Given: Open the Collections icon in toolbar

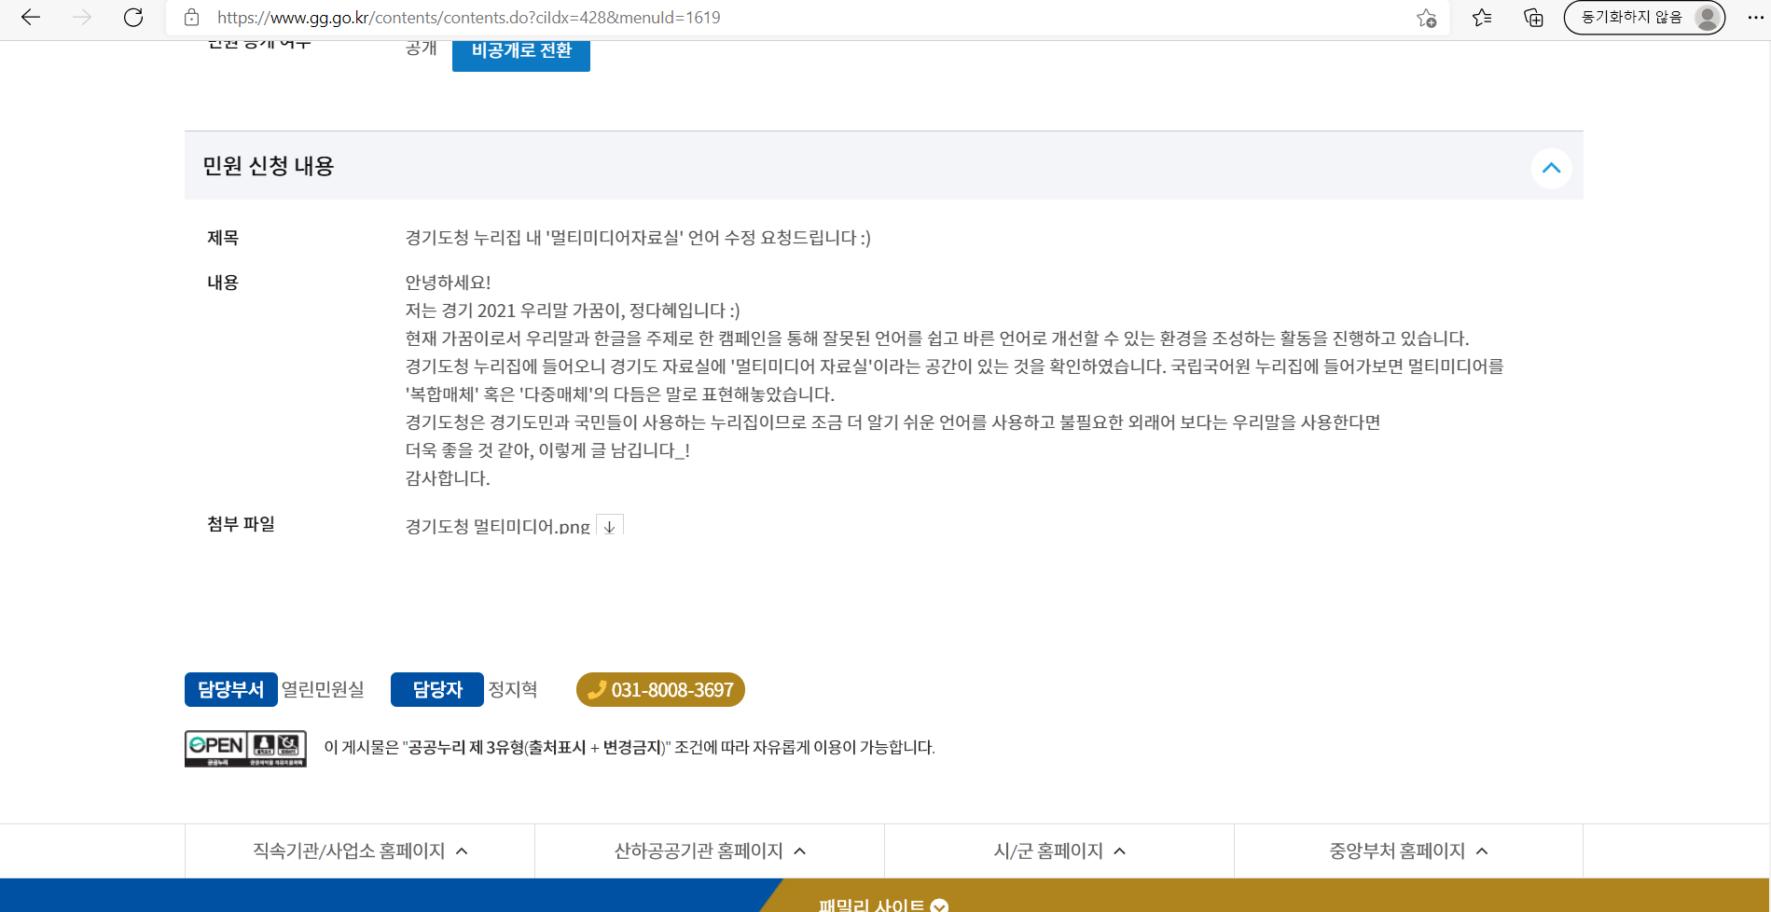Looking at the screenshot, I should click(1533, 18).
